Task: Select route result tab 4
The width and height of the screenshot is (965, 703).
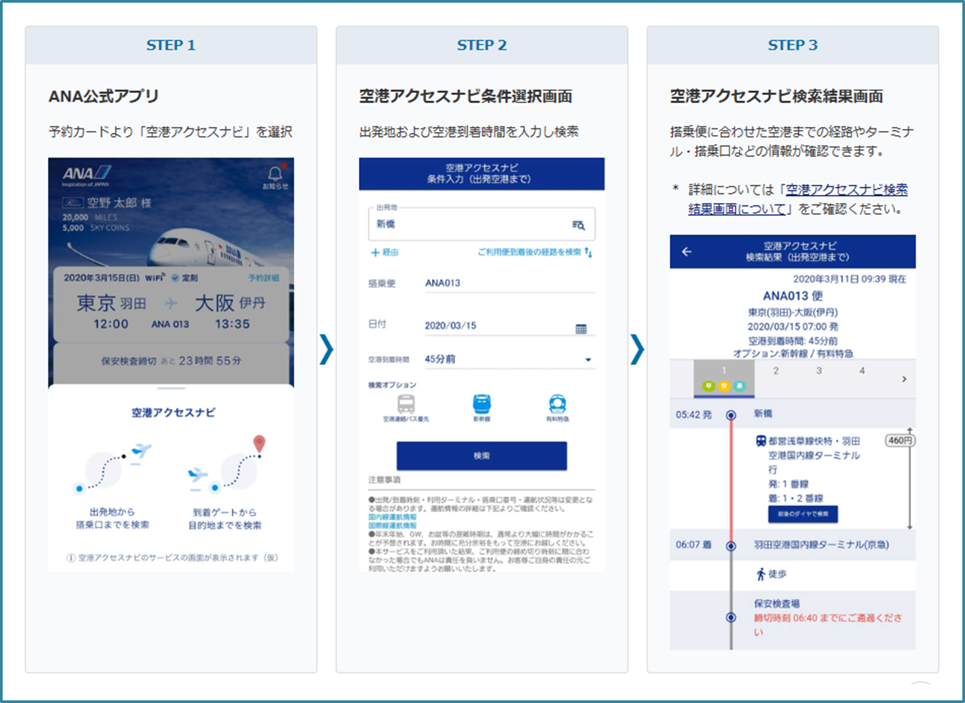Action: click(x=862, y=371)
